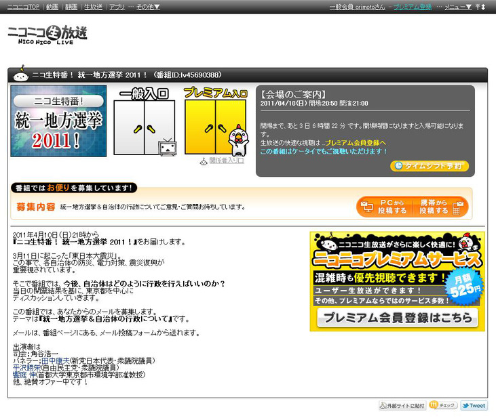This screenshot has height=420, width=496.
Task: Click the TV mascot beside the general entrance
Action: [168, 148]
